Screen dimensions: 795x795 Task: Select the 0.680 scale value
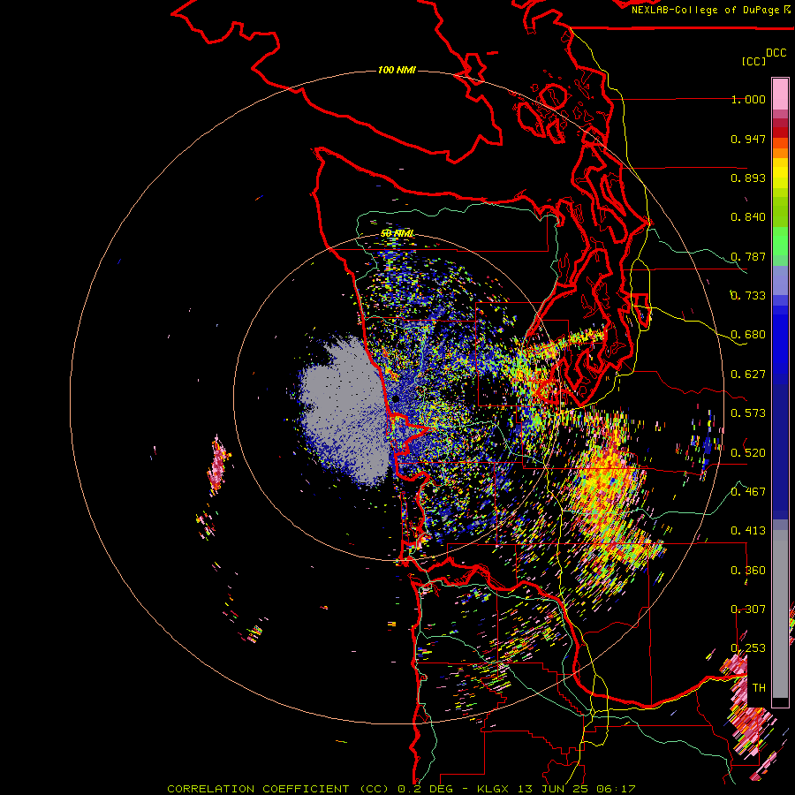(748, 335)
